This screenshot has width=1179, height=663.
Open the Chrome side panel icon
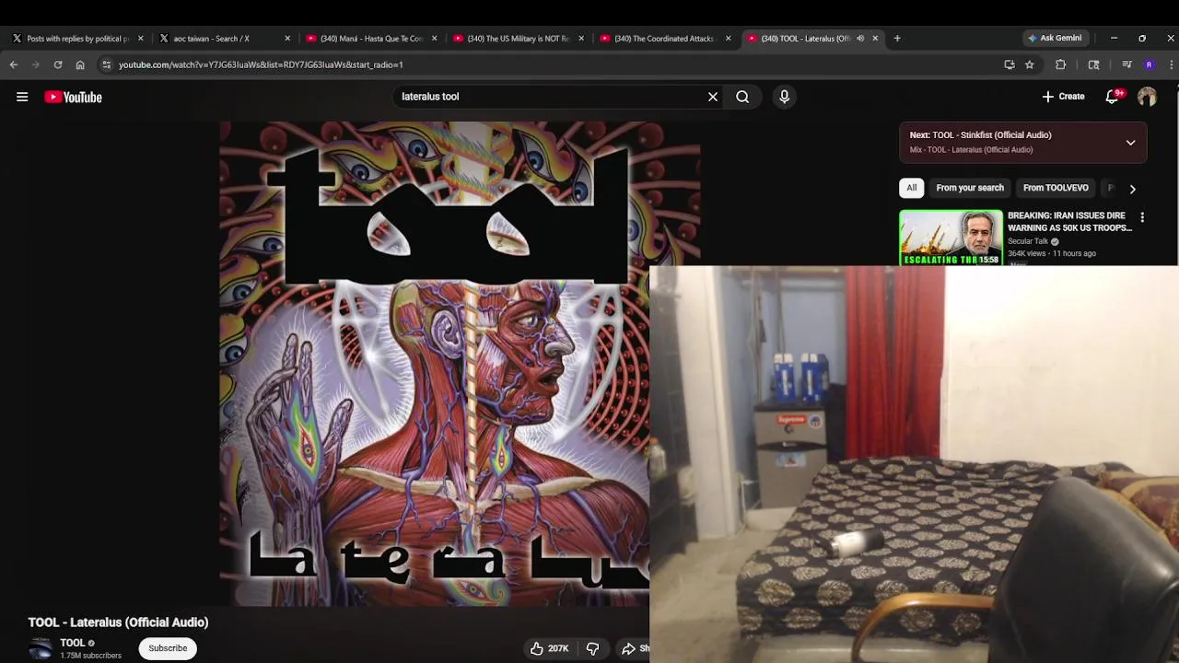click(x=1093, y=64)
